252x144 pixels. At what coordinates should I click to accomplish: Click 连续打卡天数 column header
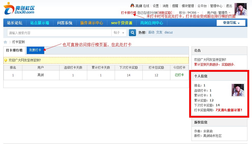pyautogui.click(x=73, y=68)
